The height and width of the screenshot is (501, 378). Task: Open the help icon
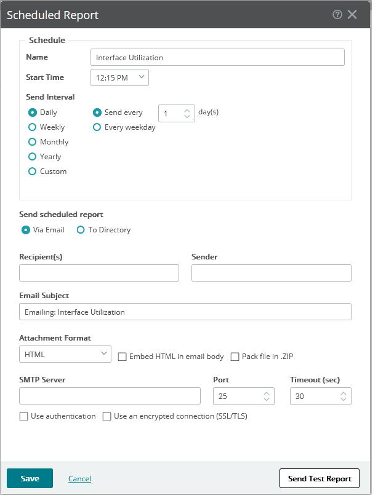coord(337,14)
